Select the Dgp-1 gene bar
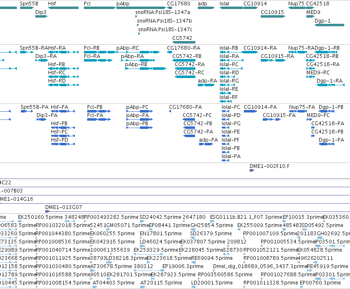Viewport: 350px width, 289px height. [329, 25]
